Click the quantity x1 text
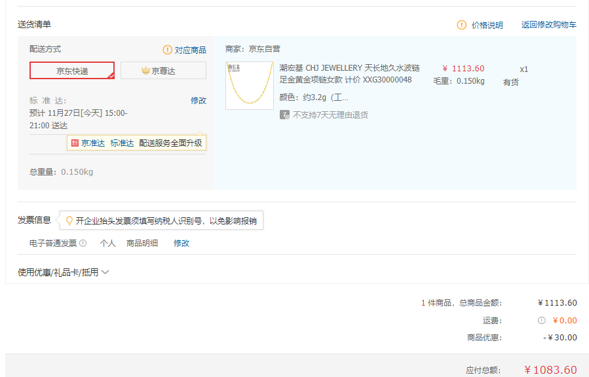Viewport: 589px width, 377px height. pos(524,69)
